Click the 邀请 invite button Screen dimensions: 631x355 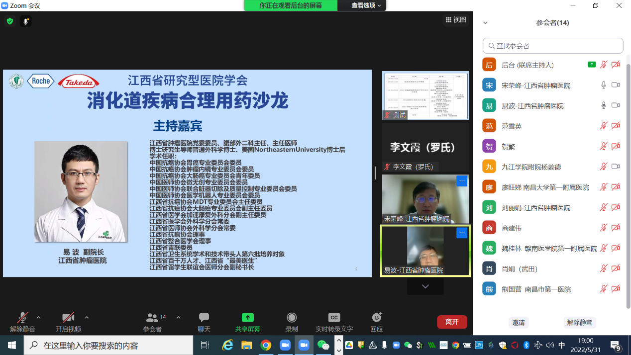pos(518,322)
